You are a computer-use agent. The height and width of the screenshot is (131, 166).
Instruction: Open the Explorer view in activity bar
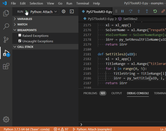[6, 13]
